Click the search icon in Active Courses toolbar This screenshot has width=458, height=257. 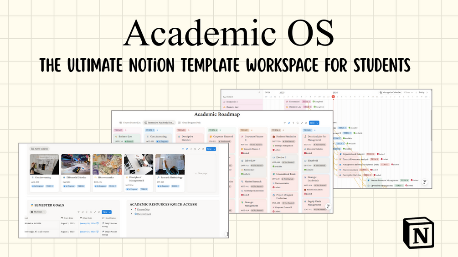pos(195,149)
